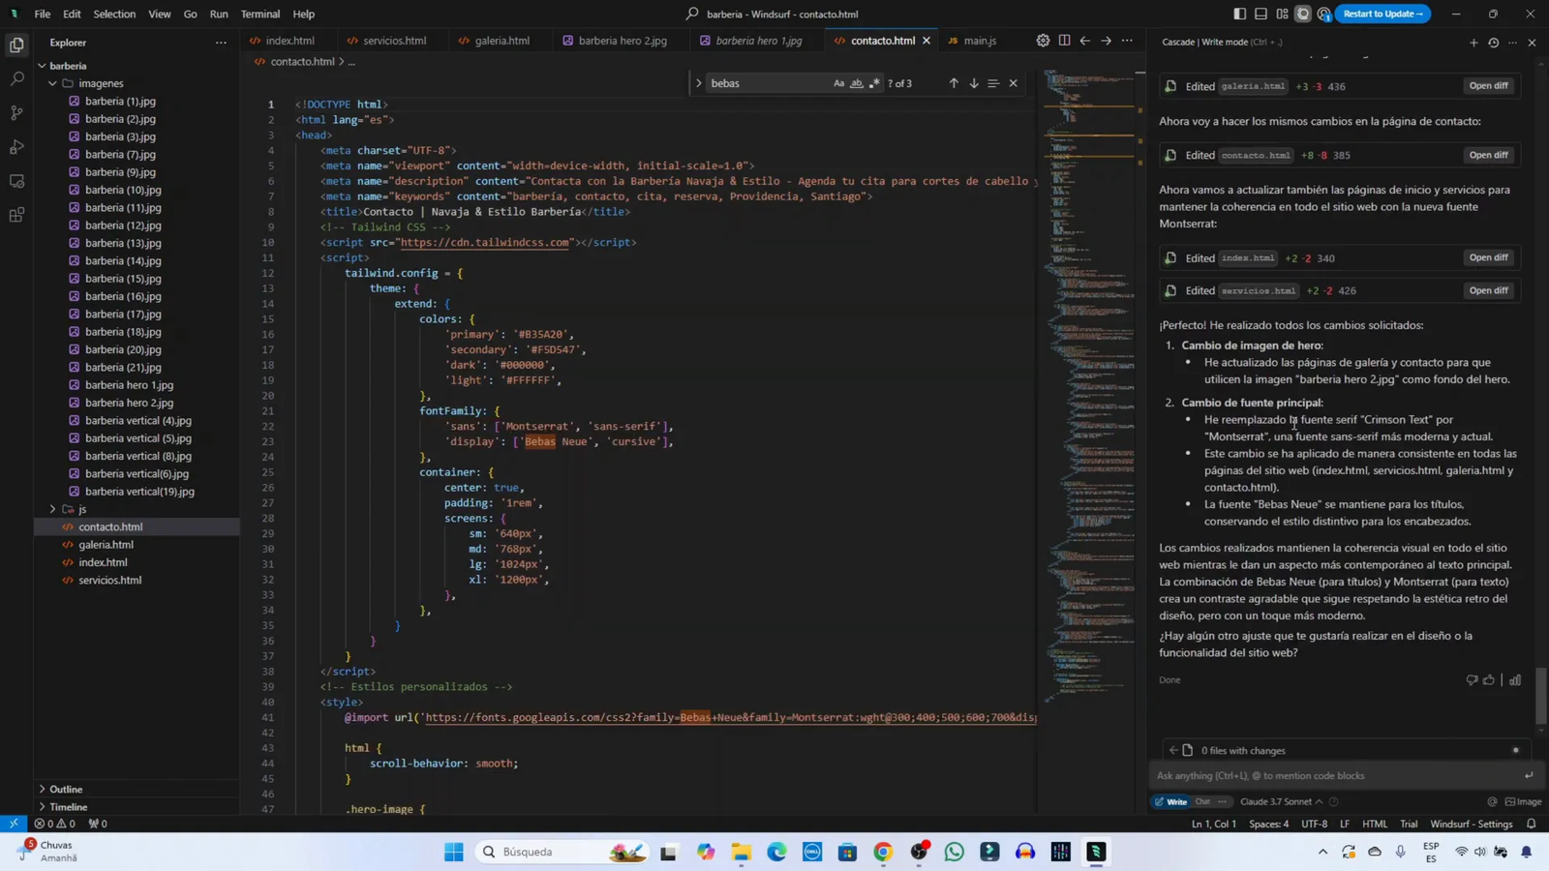Click the @ mention icon in Cascade input
This screenshot has width=1549, height=871.
[x=1493, y=801]
